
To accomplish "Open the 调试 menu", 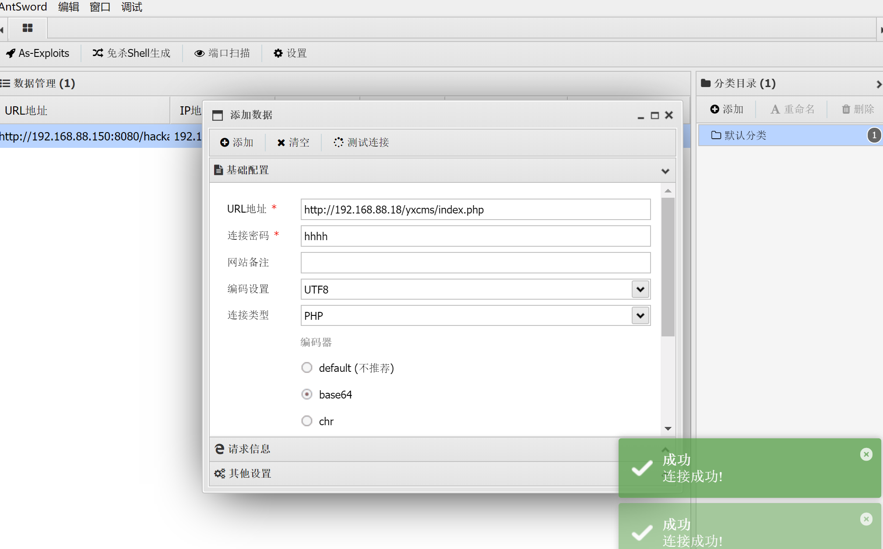I will [x=131, y=7].
